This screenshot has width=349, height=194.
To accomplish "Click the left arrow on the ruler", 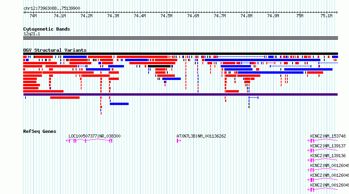I will (x=24, y=13).
